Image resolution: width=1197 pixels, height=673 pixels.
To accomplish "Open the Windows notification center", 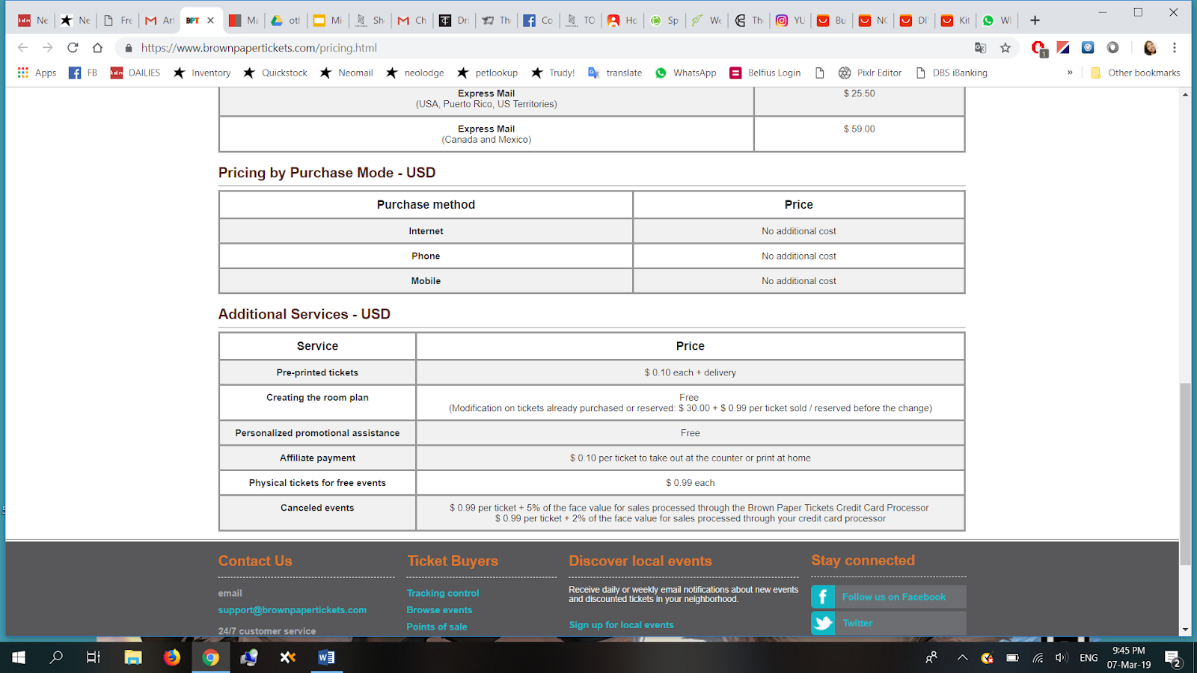I will coord(1173,658).
